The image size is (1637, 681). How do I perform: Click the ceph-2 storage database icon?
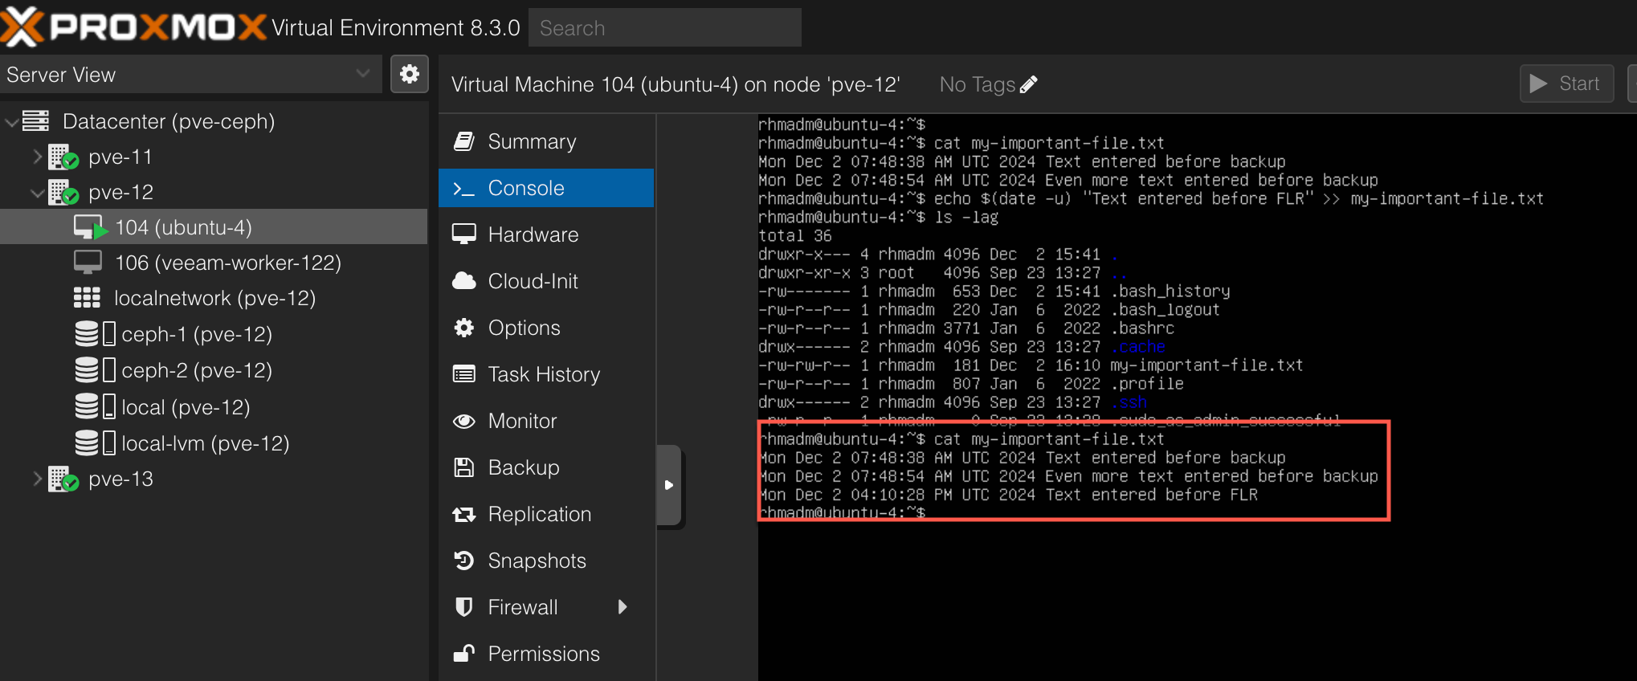(x=87, y=370)
